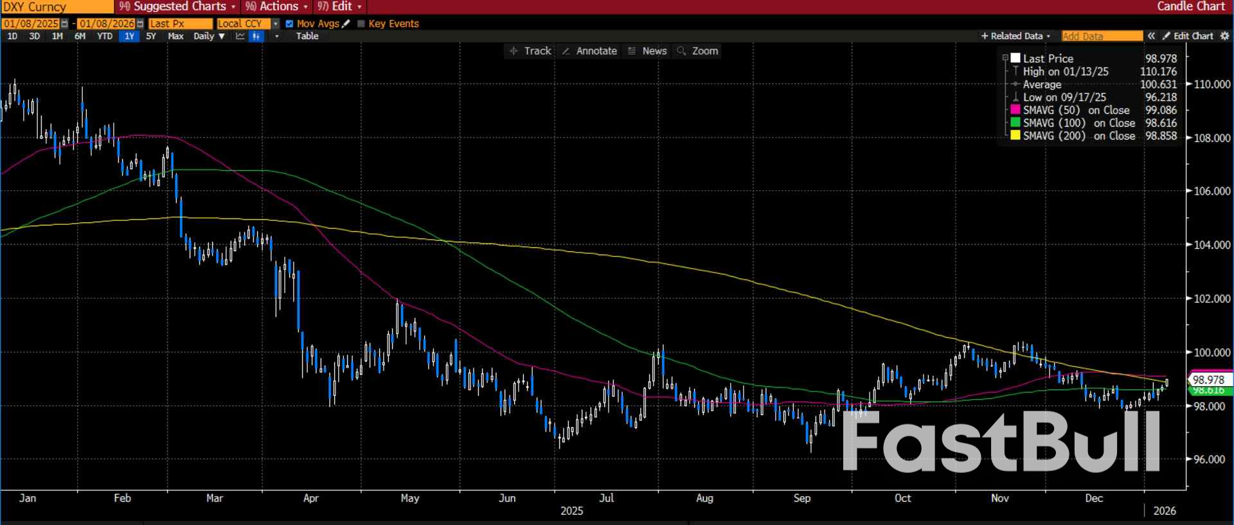Screen dimensions: 1234x525
Task: Click the pink SMAVG (50) color swatch
Action: [x=1015, y=110]
